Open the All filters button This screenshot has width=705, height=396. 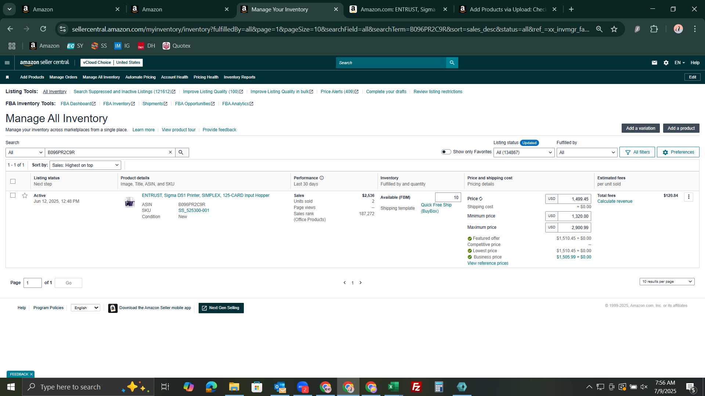coord(637,152)
